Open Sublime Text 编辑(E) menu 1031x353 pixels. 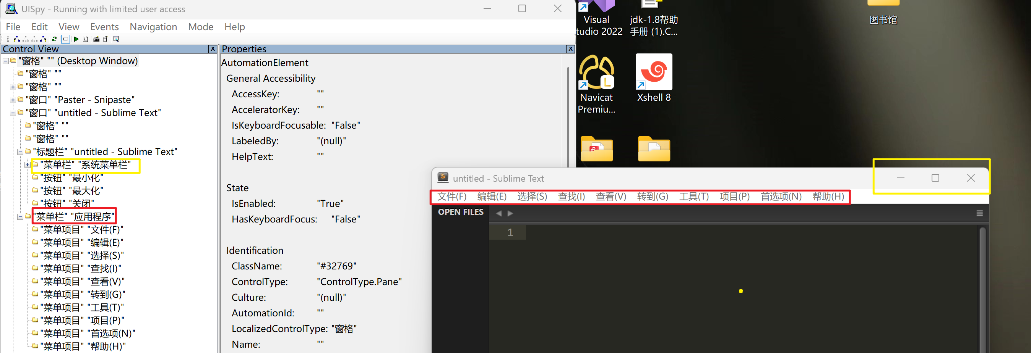(492, 197)
